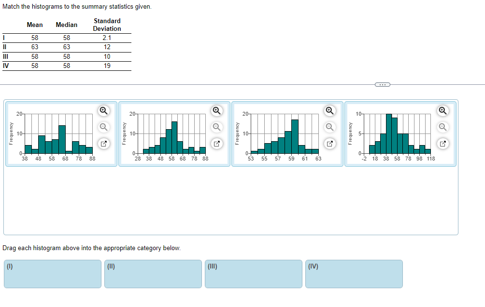Select the category (II) drop zone
This screenshot has height=307, width=485.
(x=153, y=274)
